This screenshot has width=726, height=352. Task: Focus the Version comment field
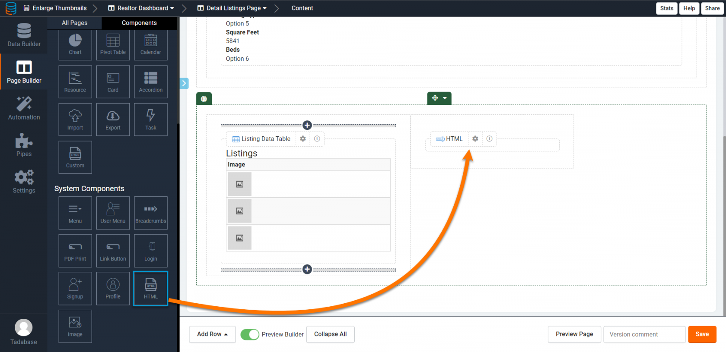pyautogui.click(x=644, y=334)
